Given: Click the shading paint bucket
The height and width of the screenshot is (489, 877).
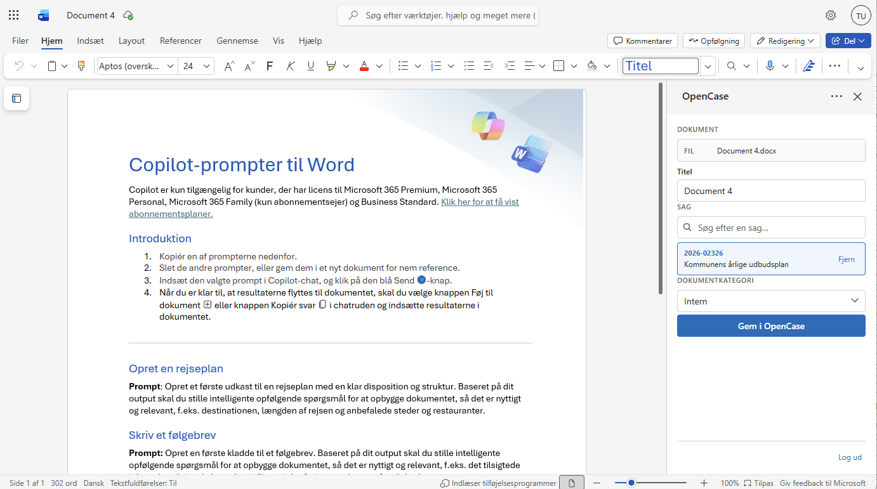Looking at the screenshot, I should pyautogui.click(x=592, y=66).
